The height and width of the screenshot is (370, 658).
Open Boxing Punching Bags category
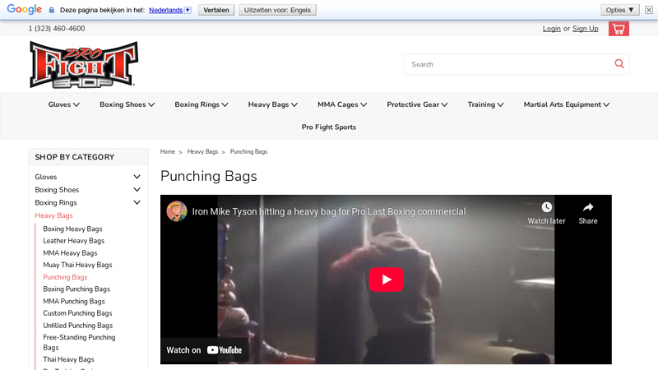point(76,289)
